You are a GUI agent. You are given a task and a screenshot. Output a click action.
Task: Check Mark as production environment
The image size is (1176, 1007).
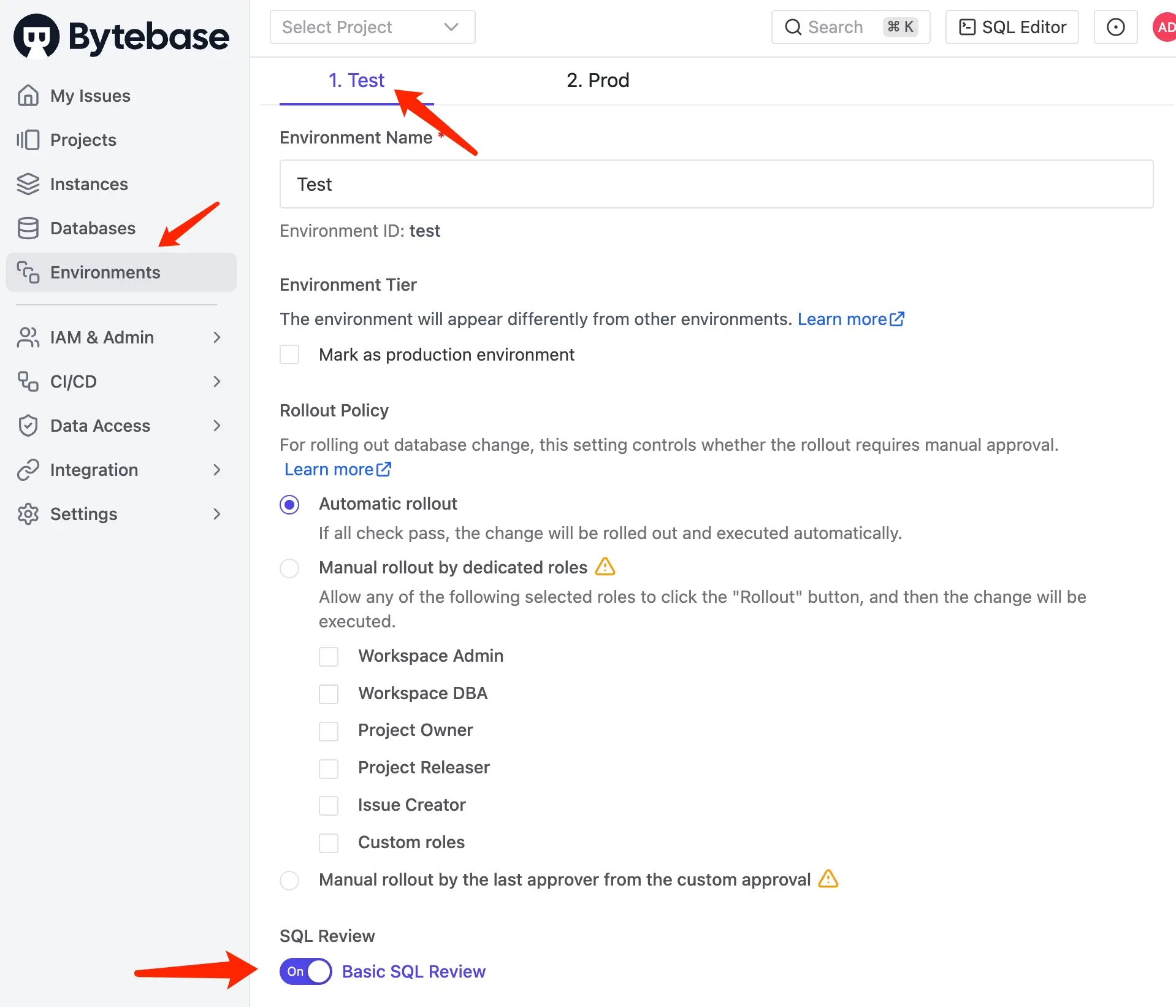289,354
